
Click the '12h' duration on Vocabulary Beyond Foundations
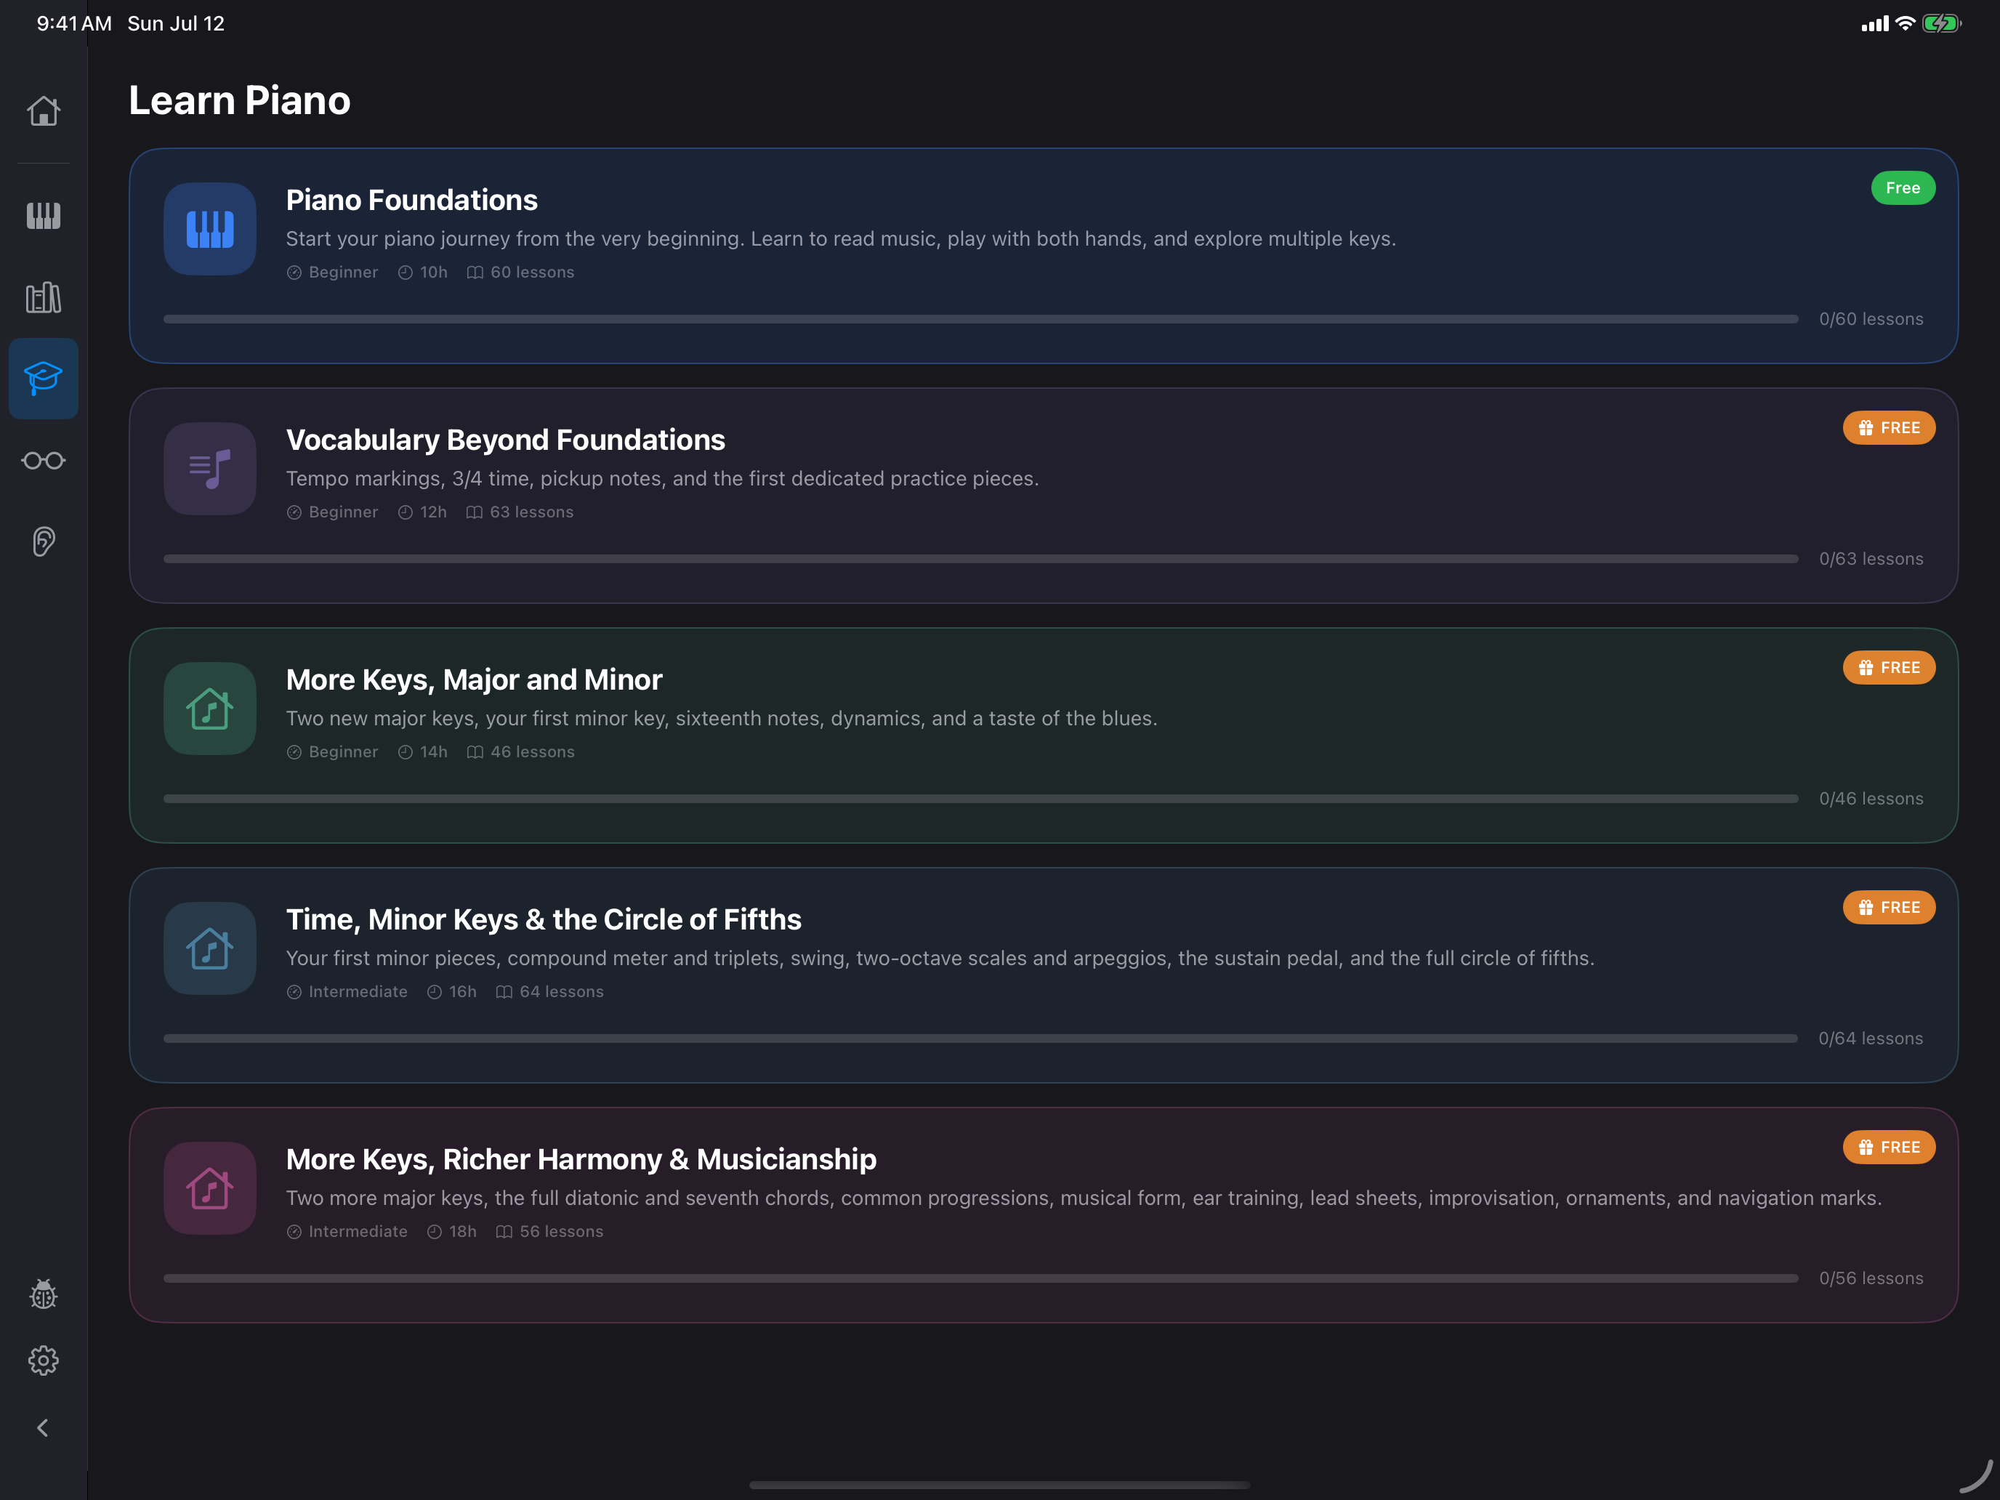tap(423, 512)
